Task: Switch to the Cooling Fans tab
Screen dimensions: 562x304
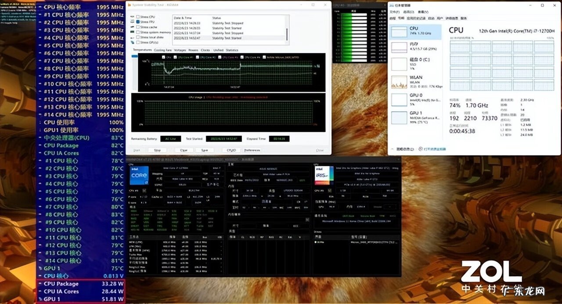Action: (x=163, y=50)
